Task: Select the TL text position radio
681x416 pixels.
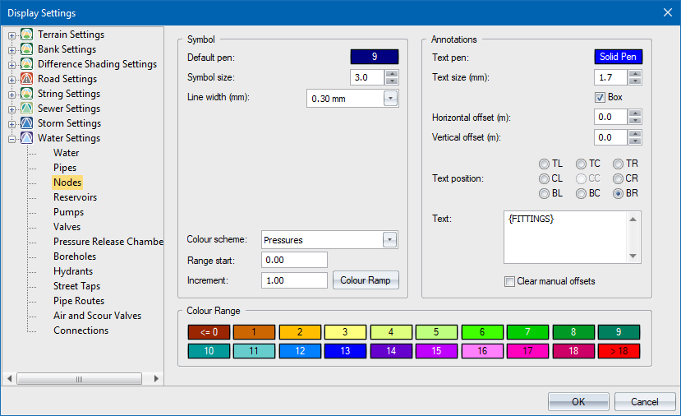Action: coord(544,164)
